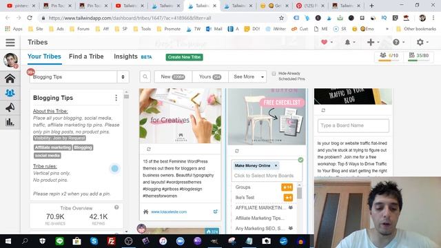Click the search magnifier in pin filters
Image resolution: width=441 pixels, height=248 pixels.
(145, 76)
